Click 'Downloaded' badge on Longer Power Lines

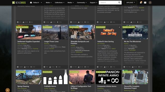point(47,27)
